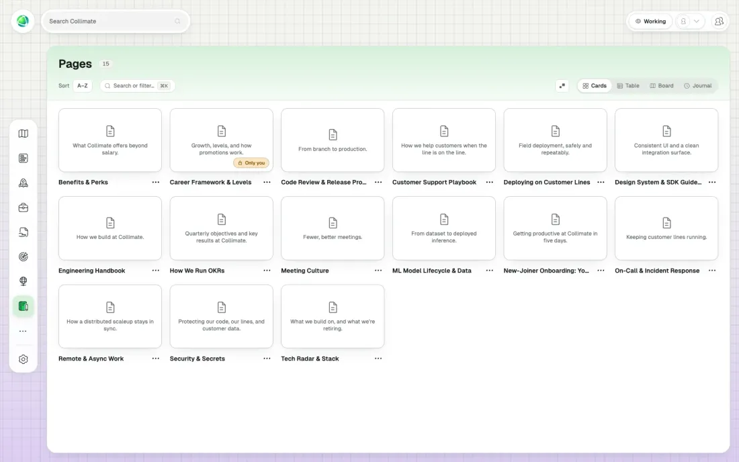The height and width of the screenshot is (462, 739).
Task: Open options menu for New-Joiner Onboarding
Action: [601, 271]
